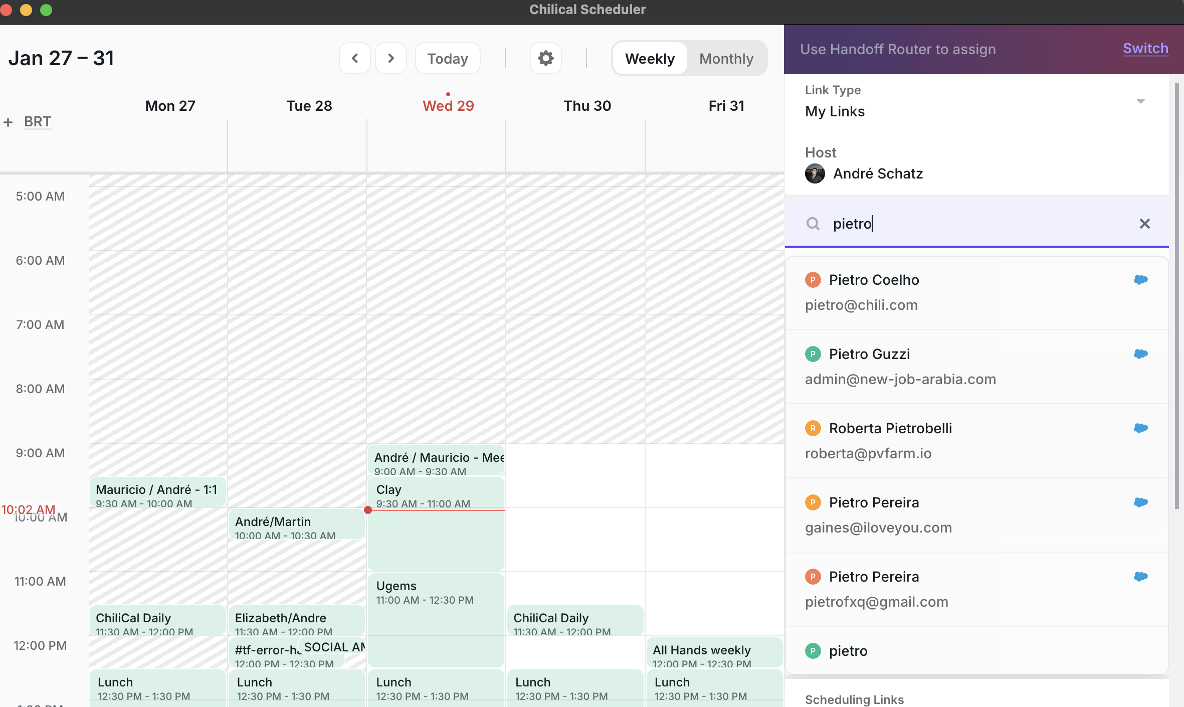Viewport: 1184px width, 707px height.
Task: Click Salesforce cloud icon for Pietro Coelho
Action: pyautogui.click(x=1141, y=279)
